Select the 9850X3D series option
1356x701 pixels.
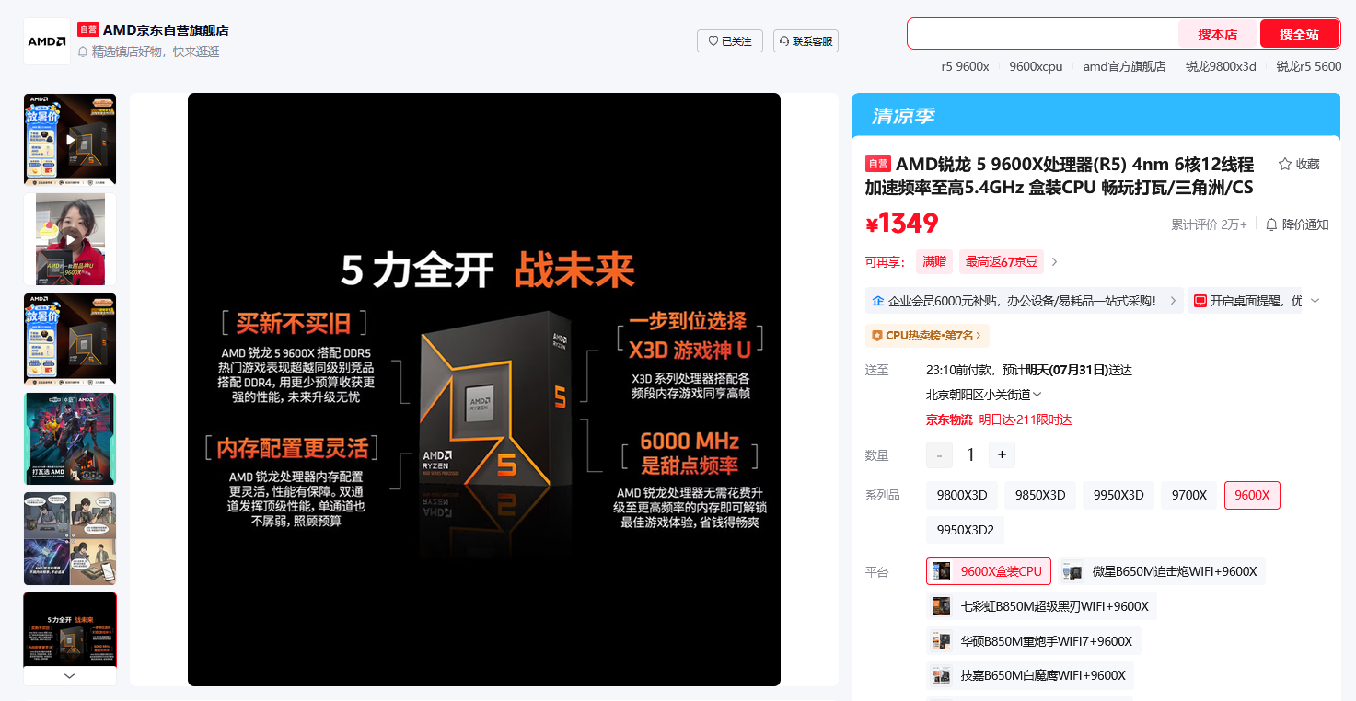1040,496
